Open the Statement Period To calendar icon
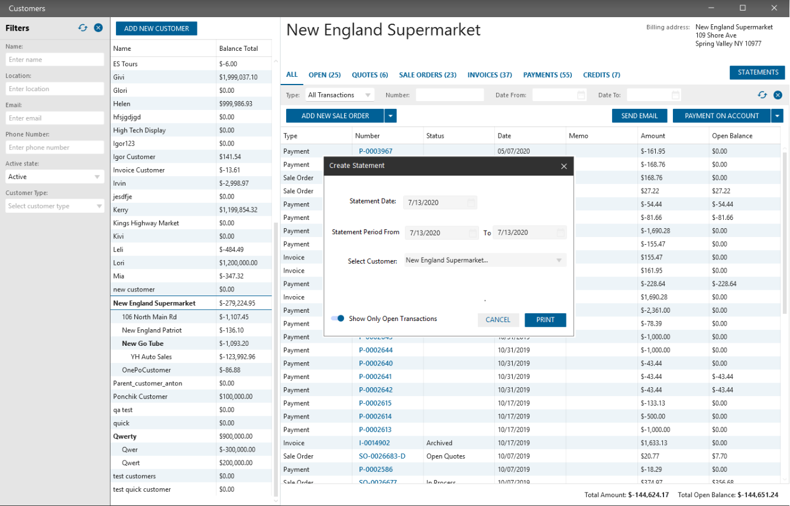This screenshot has height=506, width=790. [560, 233]
